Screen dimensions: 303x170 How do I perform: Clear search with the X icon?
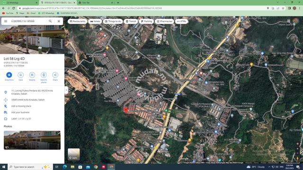point(59,21)
